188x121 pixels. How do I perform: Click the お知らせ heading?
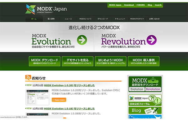39,78
